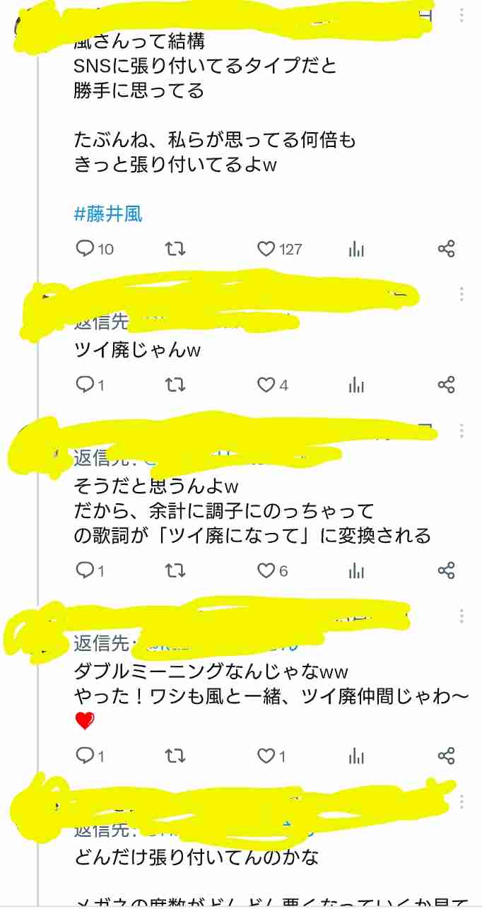This screenshot has width=482, height=909.
Task: Share the ツイ廃じゃんw reply
Action: pos(446,385)
